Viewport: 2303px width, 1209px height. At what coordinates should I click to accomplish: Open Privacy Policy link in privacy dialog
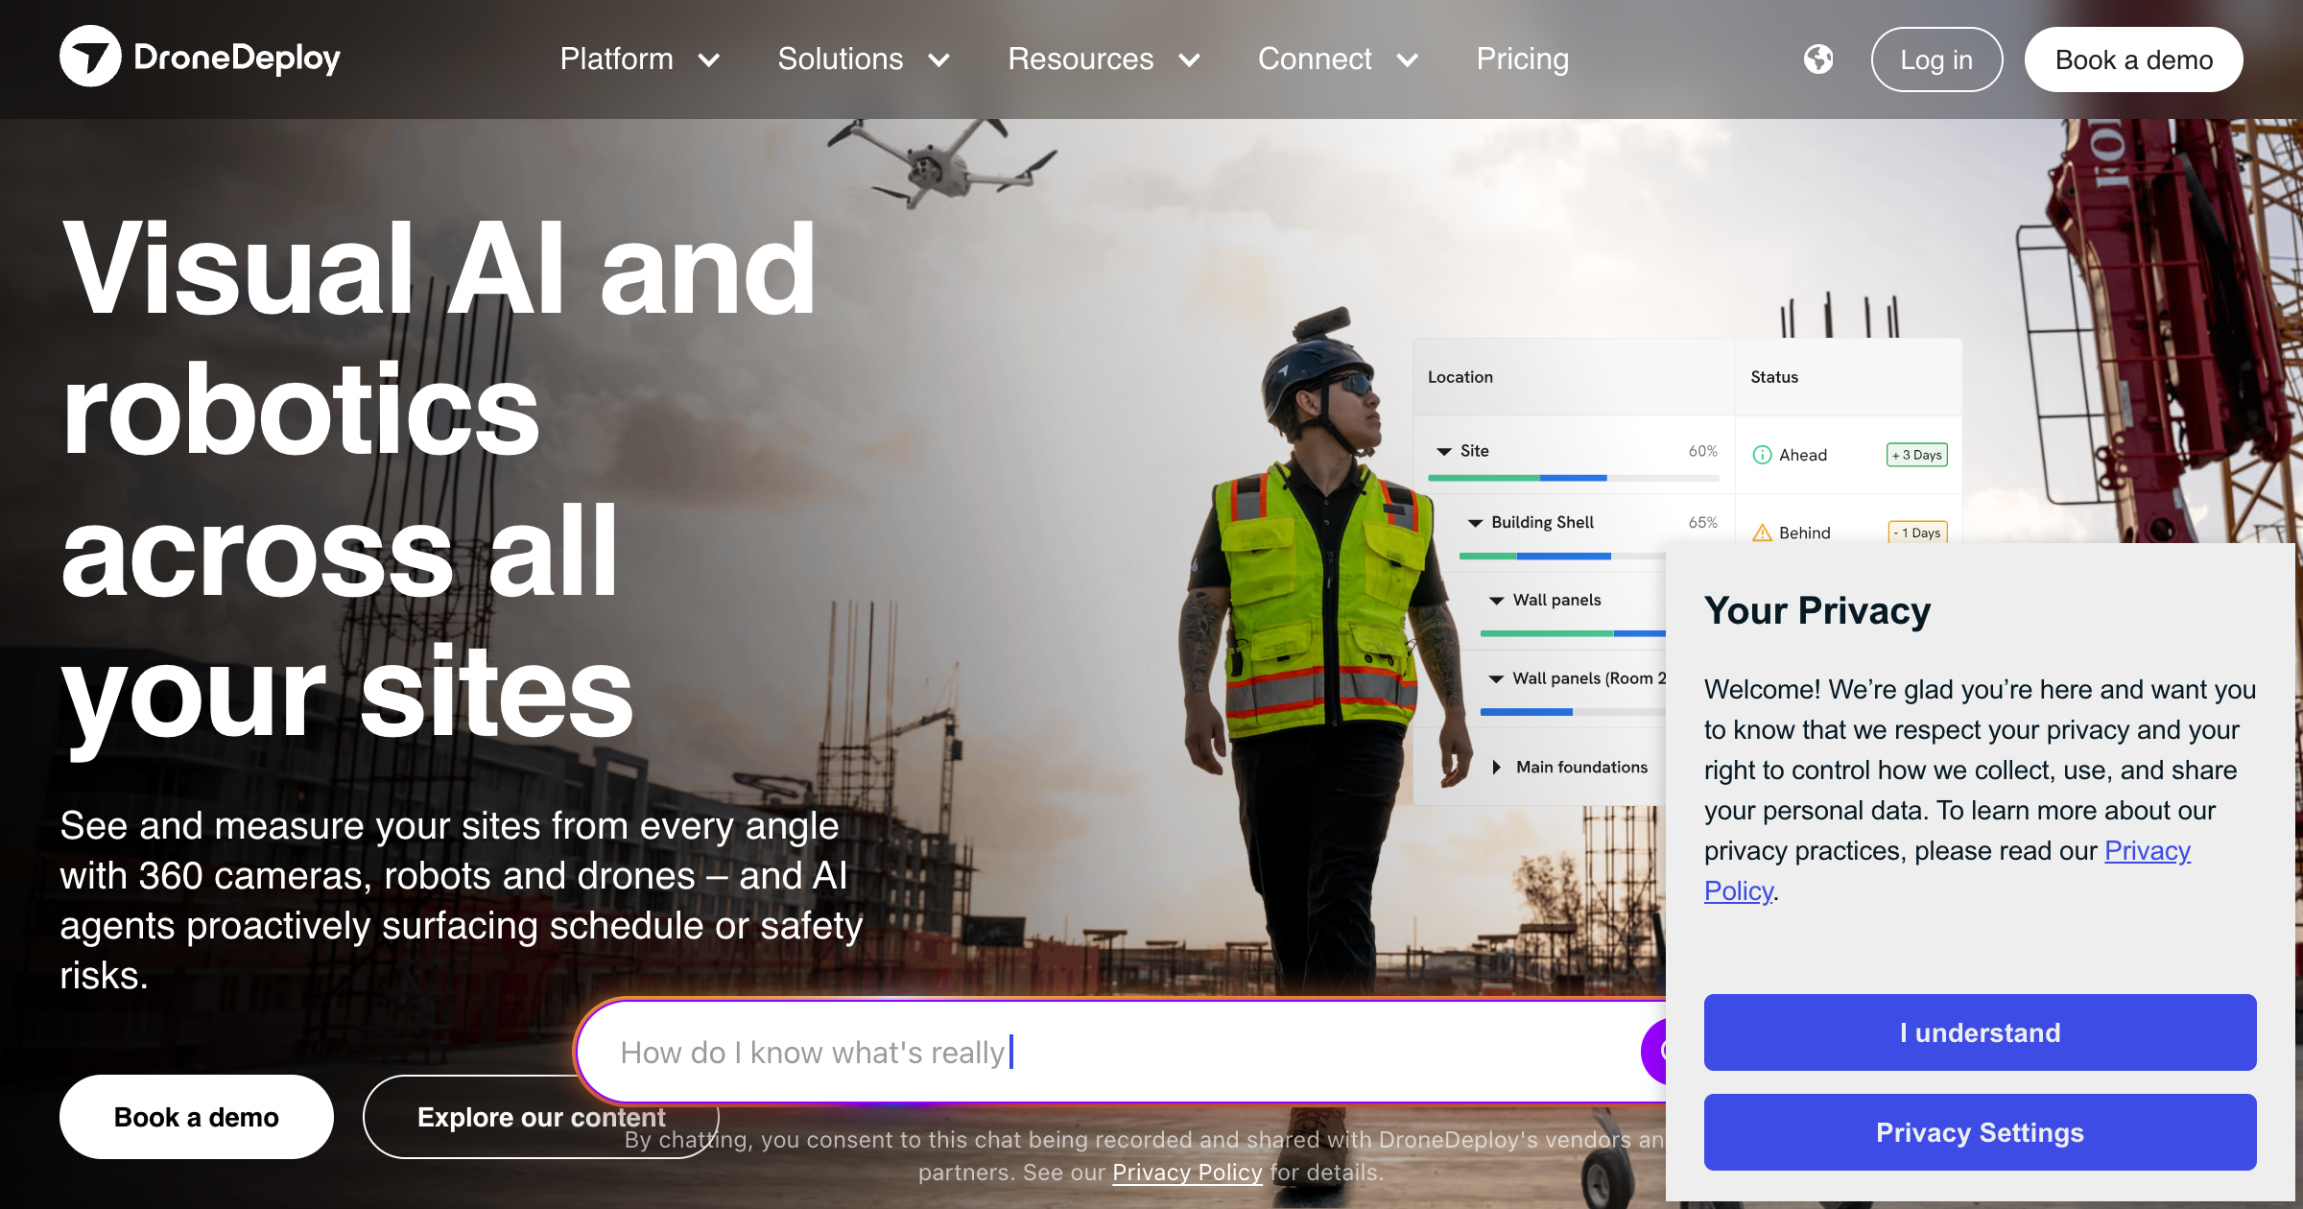click(2148, 851)
